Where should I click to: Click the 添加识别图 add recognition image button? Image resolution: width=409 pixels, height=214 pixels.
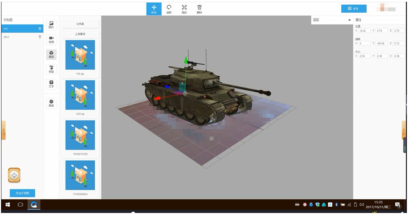(x=22, y=193)
